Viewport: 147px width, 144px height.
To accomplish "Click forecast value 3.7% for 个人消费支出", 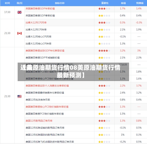I will (139, 86).
